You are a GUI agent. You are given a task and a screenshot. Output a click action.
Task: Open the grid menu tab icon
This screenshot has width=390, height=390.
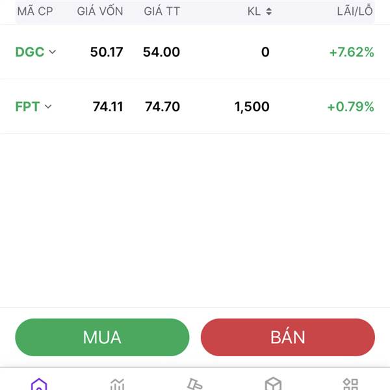coord(350,384)
